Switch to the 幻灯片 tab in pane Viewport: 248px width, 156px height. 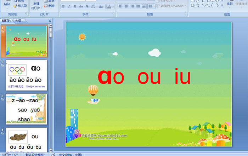pos(6,21)
